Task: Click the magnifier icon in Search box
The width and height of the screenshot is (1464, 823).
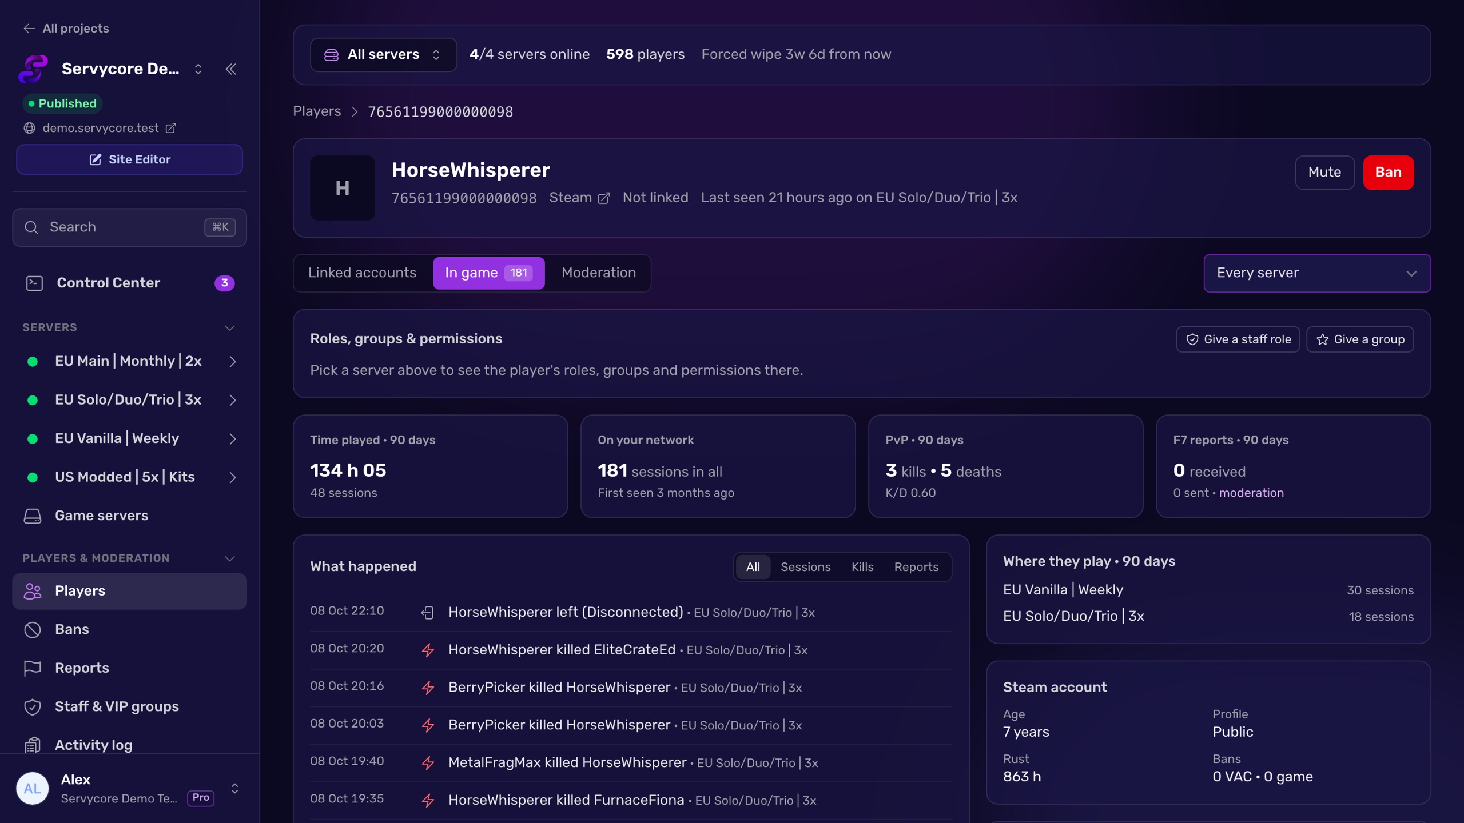Action: pyautogui.click(x=31, y=227)
